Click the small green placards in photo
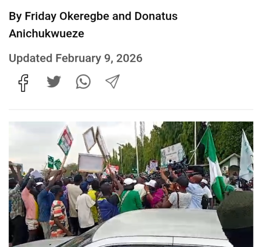The image size is (262, 247). pos(54,162)
